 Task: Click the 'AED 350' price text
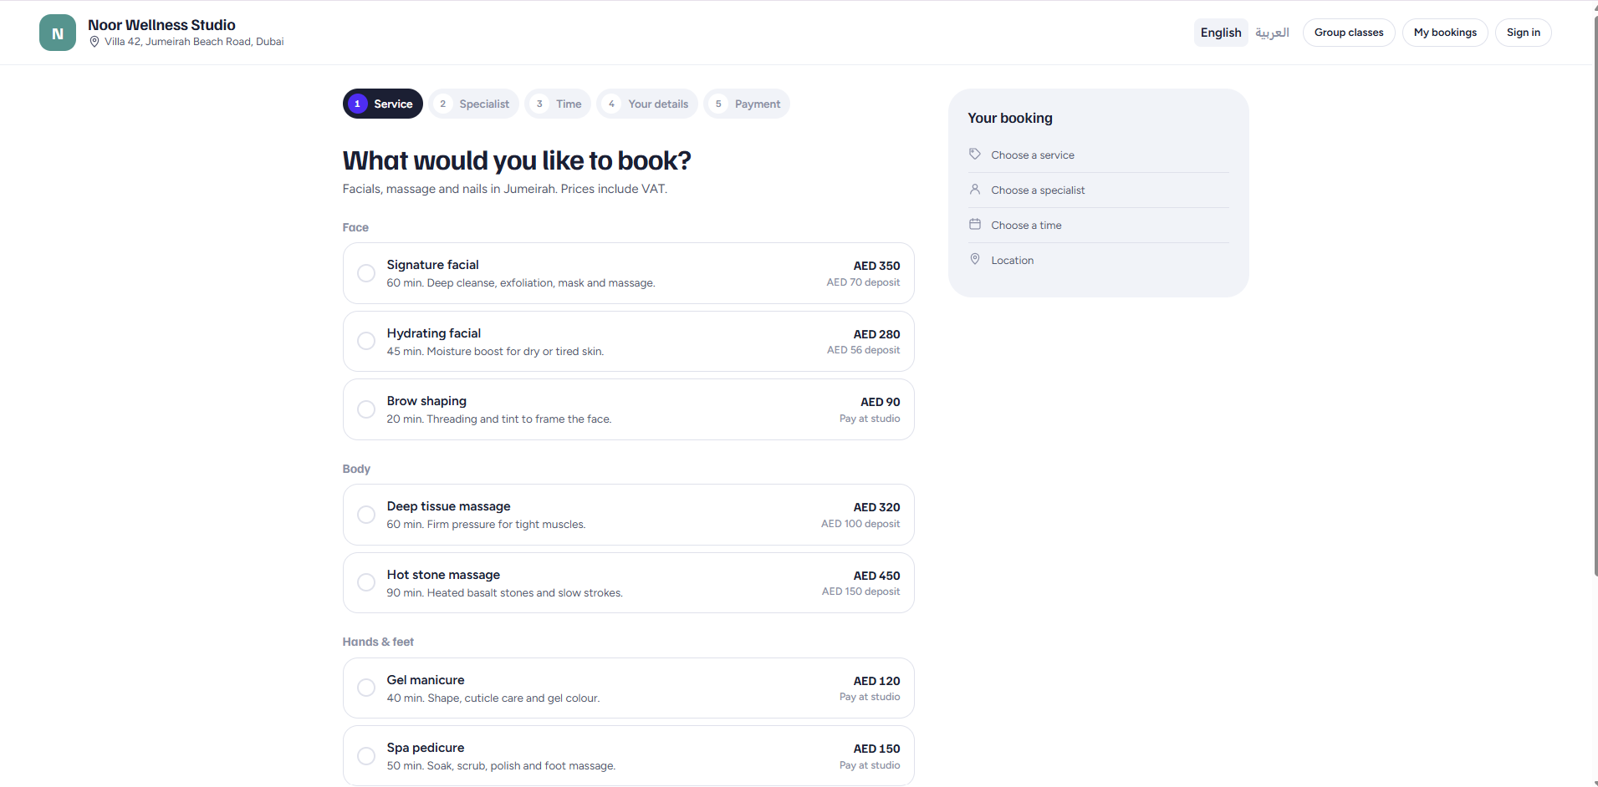pyautogui.click(x=876, y=266)
